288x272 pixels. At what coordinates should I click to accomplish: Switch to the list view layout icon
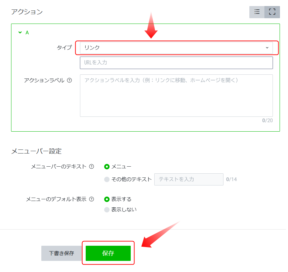click(x=257, y=12)
